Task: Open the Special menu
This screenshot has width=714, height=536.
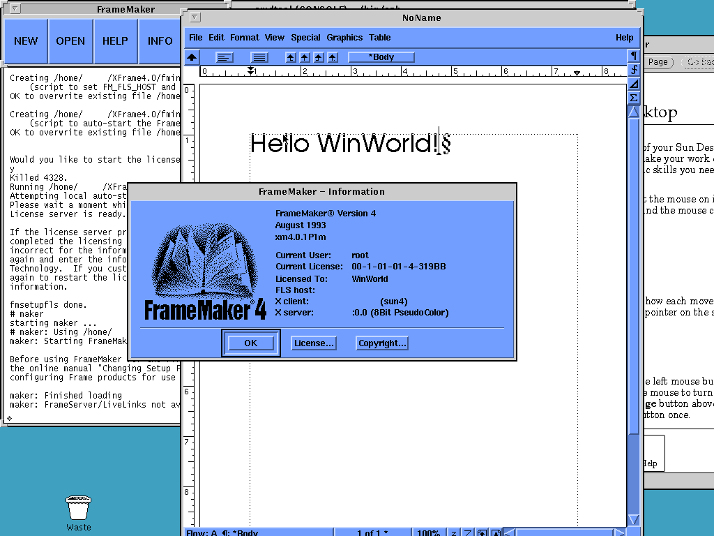Action: click(x=305, y=38)
